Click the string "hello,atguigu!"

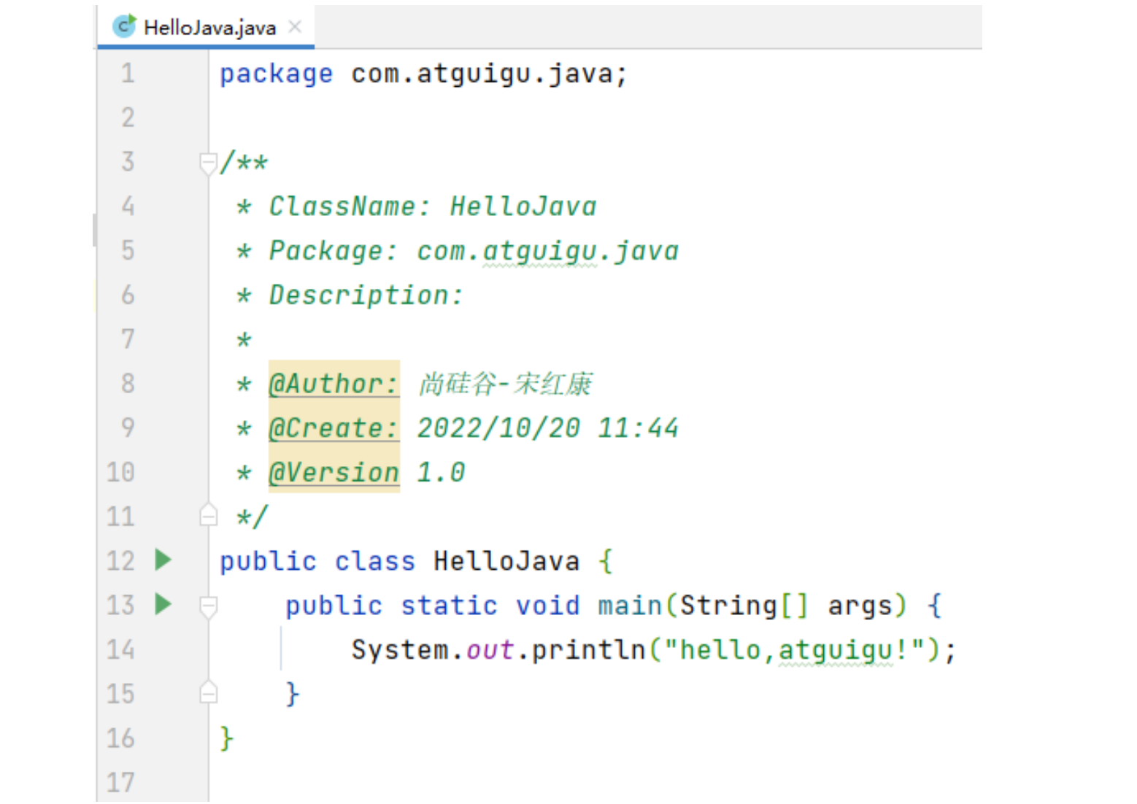pyautogui.click(x=794, y=650)
